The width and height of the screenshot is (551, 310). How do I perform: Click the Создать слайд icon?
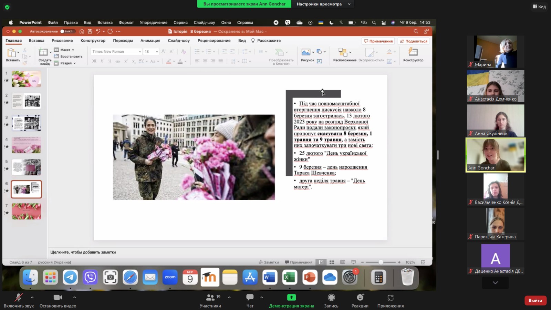(x=43, y=52)
